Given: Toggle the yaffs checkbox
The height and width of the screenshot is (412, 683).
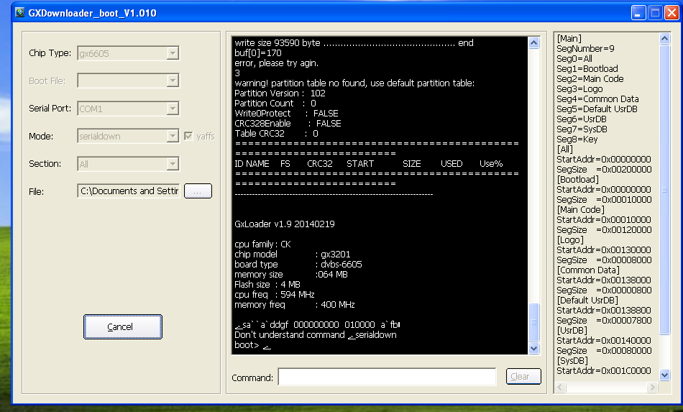Looking at the screenshot, I should pyautogui.click(x=188, y=137).
